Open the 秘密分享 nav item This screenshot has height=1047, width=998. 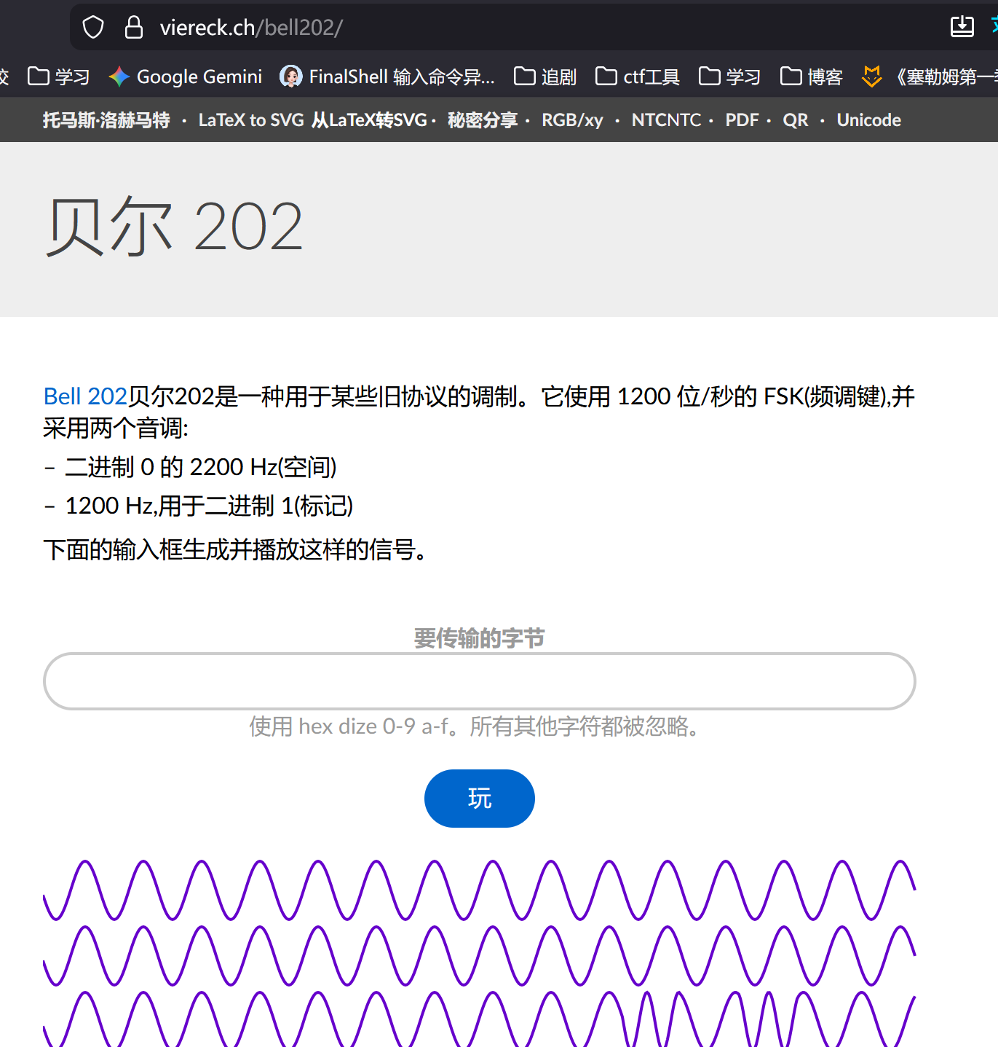(x=483, y=120)
